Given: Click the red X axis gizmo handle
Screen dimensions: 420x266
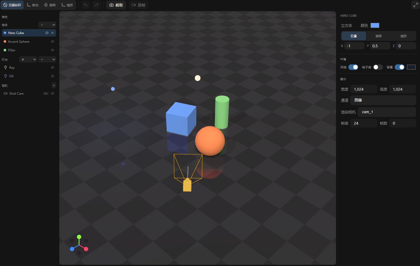Looking at the screenshot, I should click(86, 249).
